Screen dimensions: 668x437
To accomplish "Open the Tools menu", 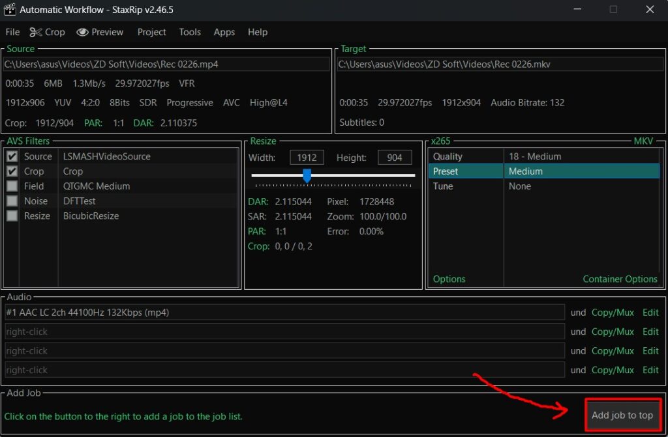I will 190,32.
